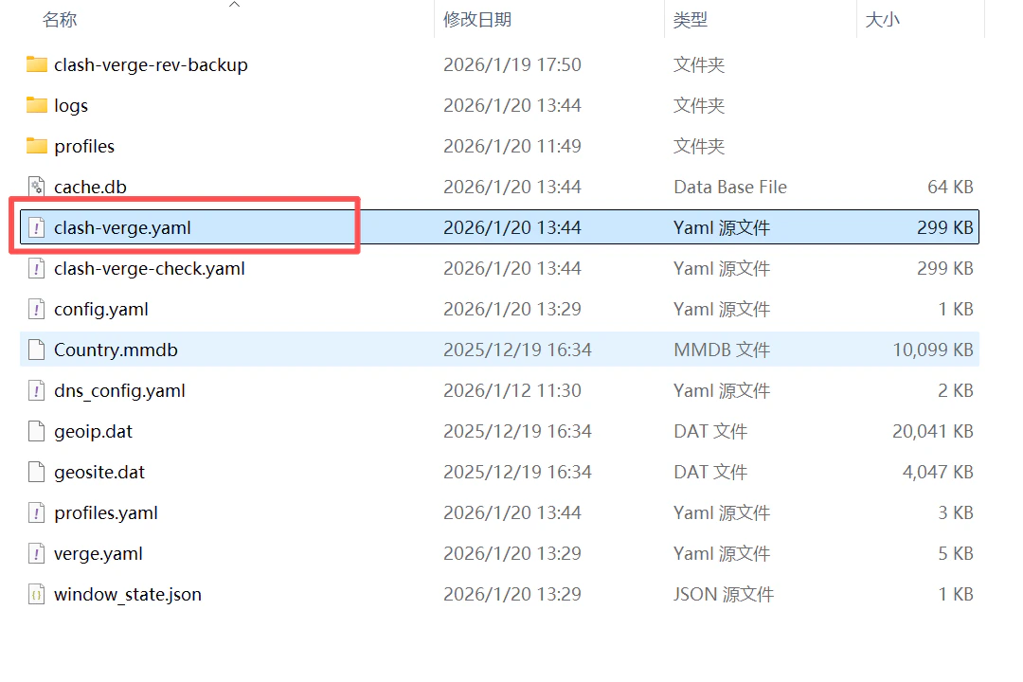Click the config.yaml file icon
Viewport: 1023px width, 682px height.
pos(37,309)
